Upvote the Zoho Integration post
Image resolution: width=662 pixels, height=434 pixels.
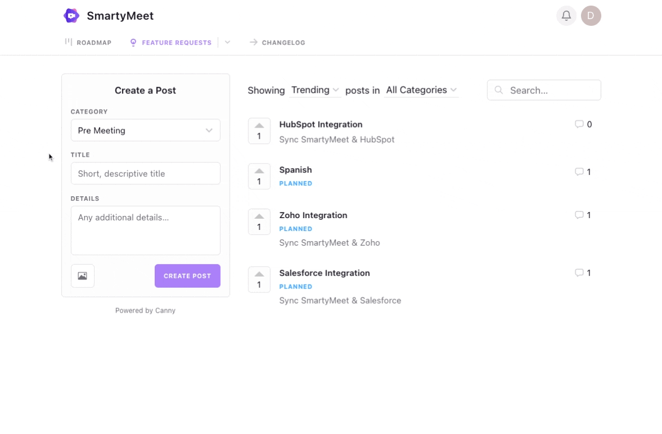coord(259,222)
